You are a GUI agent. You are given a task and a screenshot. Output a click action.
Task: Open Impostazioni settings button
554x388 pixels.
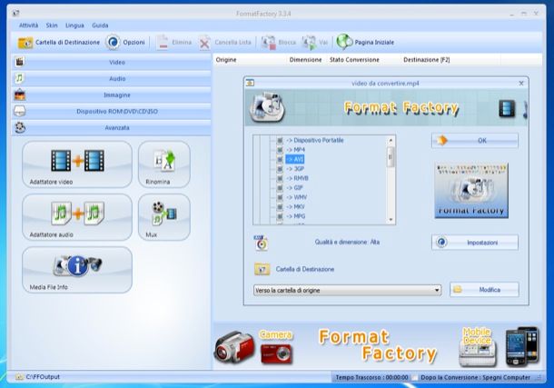(x=475, y=243)
